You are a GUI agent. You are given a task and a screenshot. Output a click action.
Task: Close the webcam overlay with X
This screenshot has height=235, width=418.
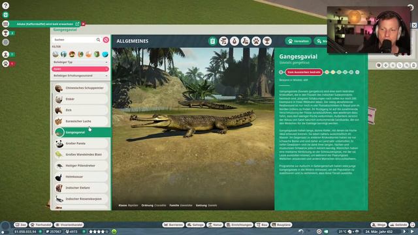[x=414, y=25]
